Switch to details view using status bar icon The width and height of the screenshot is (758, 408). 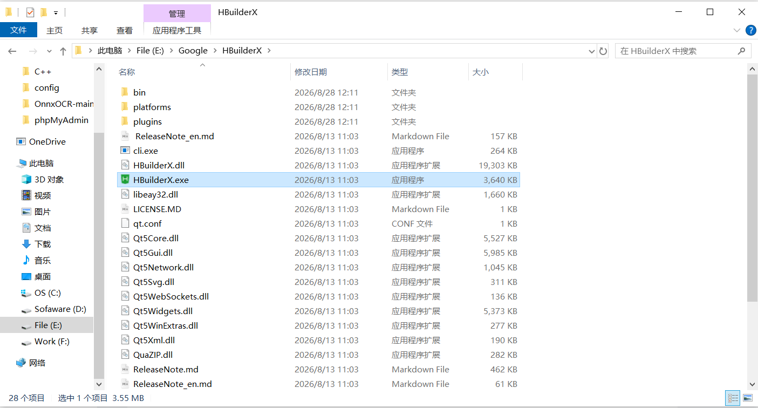click(x=733, y=398)
